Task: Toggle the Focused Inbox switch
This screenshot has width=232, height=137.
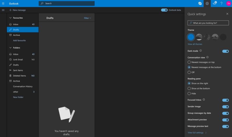Action: 226,100
